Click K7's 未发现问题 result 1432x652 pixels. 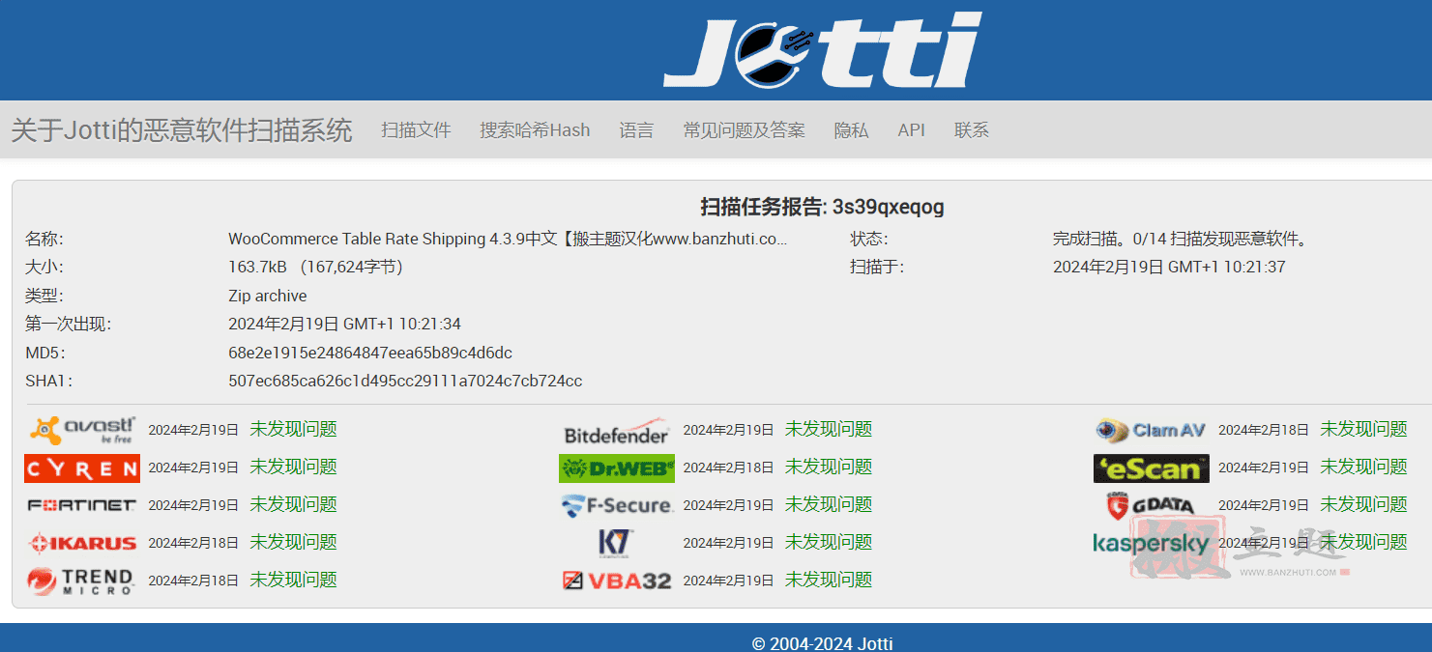[829, 542]
